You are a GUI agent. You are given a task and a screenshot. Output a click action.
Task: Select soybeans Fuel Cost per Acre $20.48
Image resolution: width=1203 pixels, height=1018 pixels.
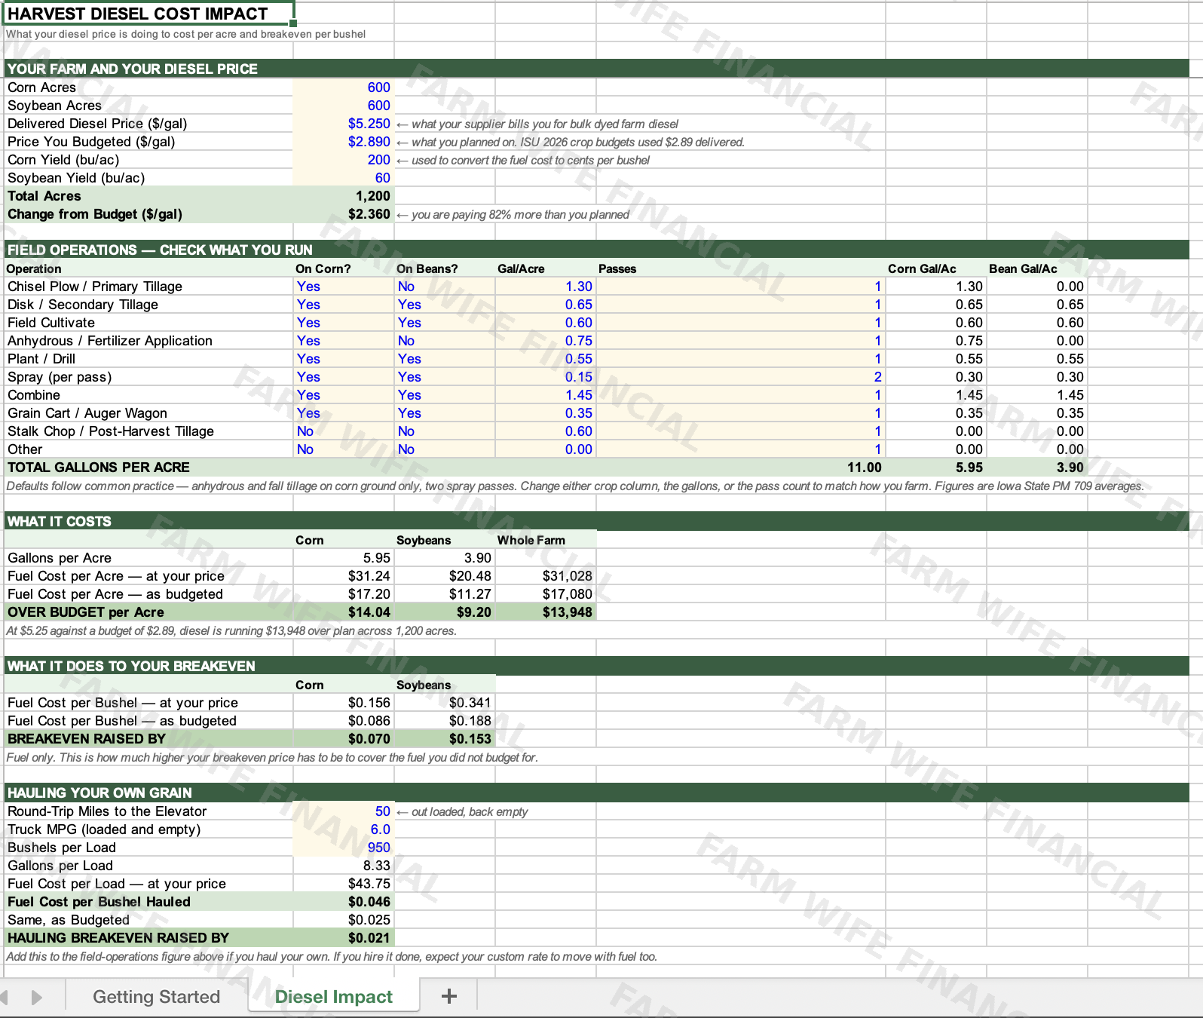point(445,576)
